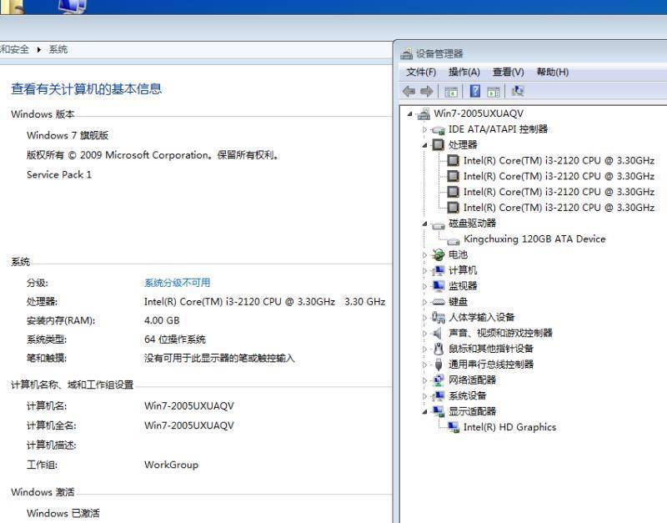The width and height of the screenshot is (667, 523).
Task: Select the 声音、视频和游戏控制器 speaker icon
Action: click(438, 333)
